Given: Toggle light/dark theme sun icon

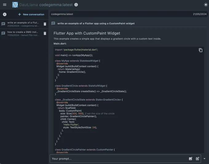Looking at the screenshot, I should (206, 5).
